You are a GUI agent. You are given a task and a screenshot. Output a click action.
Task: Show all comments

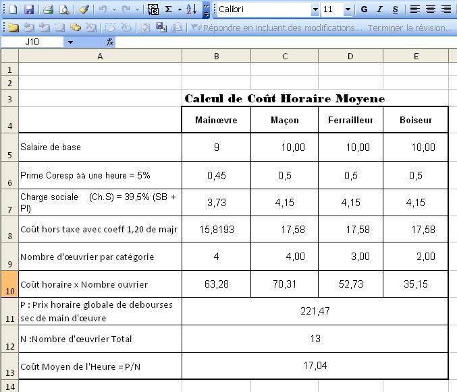coord(76,28)
